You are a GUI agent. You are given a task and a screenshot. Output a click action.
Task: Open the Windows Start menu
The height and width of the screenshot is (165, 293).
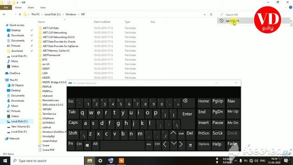tap(5, 161)
